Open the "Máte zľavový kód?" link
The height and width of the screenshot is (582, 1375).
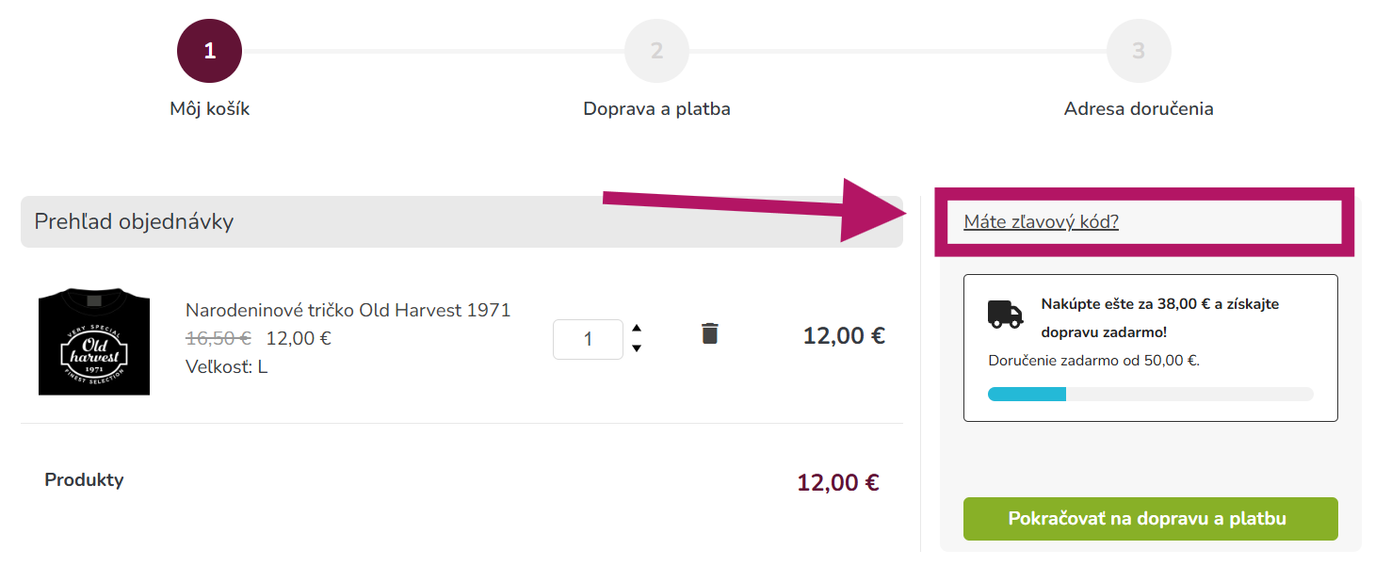pos(1041,222)
